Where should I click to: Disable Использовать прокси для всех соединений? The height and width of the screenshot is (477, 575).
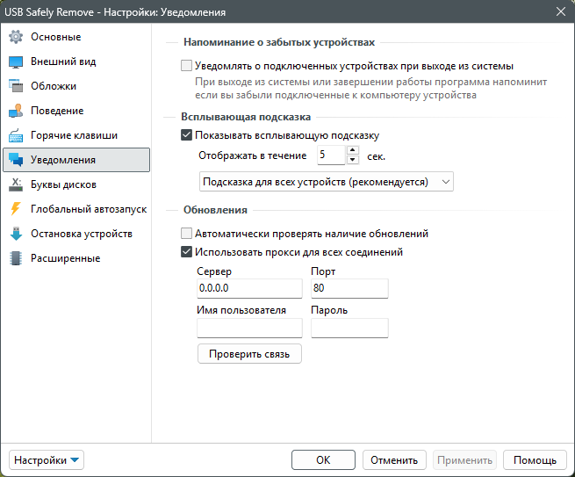click(186, 252)
